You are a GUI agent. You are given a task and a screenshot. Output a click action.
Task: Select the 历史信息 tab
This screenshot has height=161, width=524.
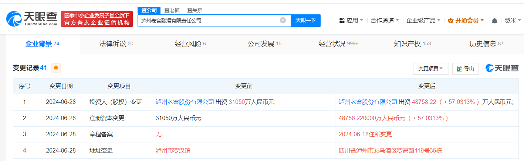point(486,44)
